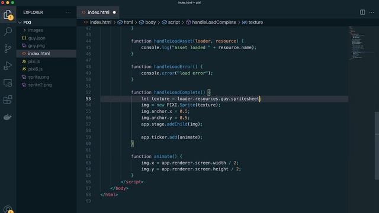Open Extensions view
The image size is (379, 213).
point(8,100)
